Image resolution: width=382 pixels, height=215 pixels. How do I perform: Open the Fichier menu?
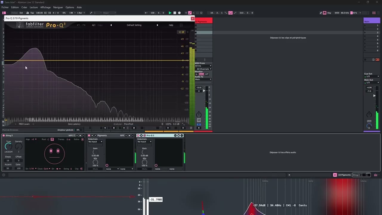(x=5, y=7)
